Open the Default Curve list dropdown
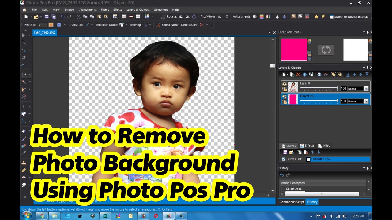This screenshot has height=220, width=392. [338, 159]
